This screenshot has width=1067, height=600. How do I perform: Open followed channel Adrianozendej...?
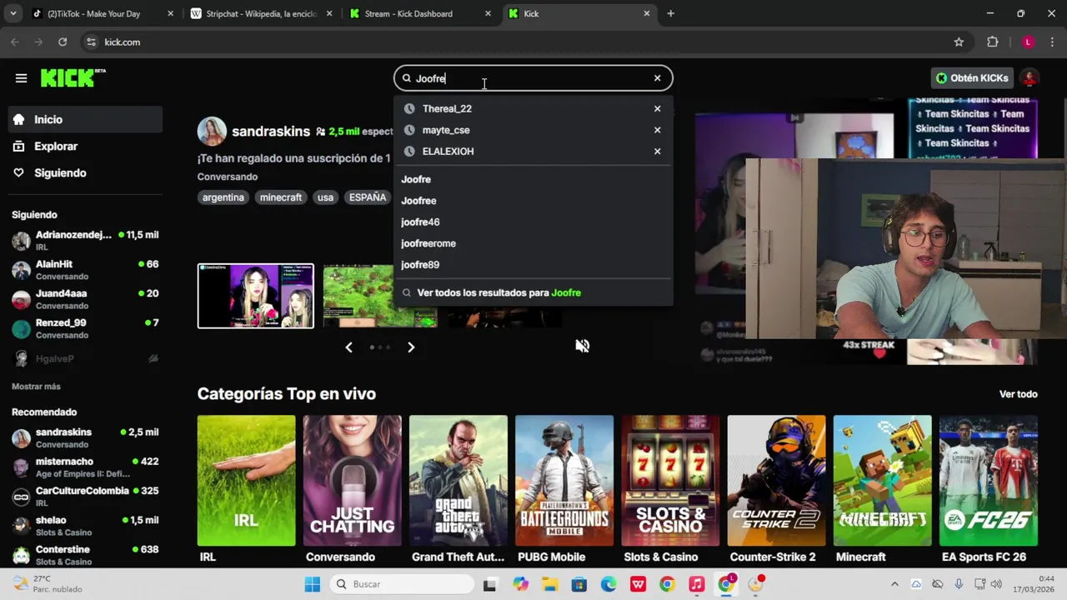tap(85, 241)
